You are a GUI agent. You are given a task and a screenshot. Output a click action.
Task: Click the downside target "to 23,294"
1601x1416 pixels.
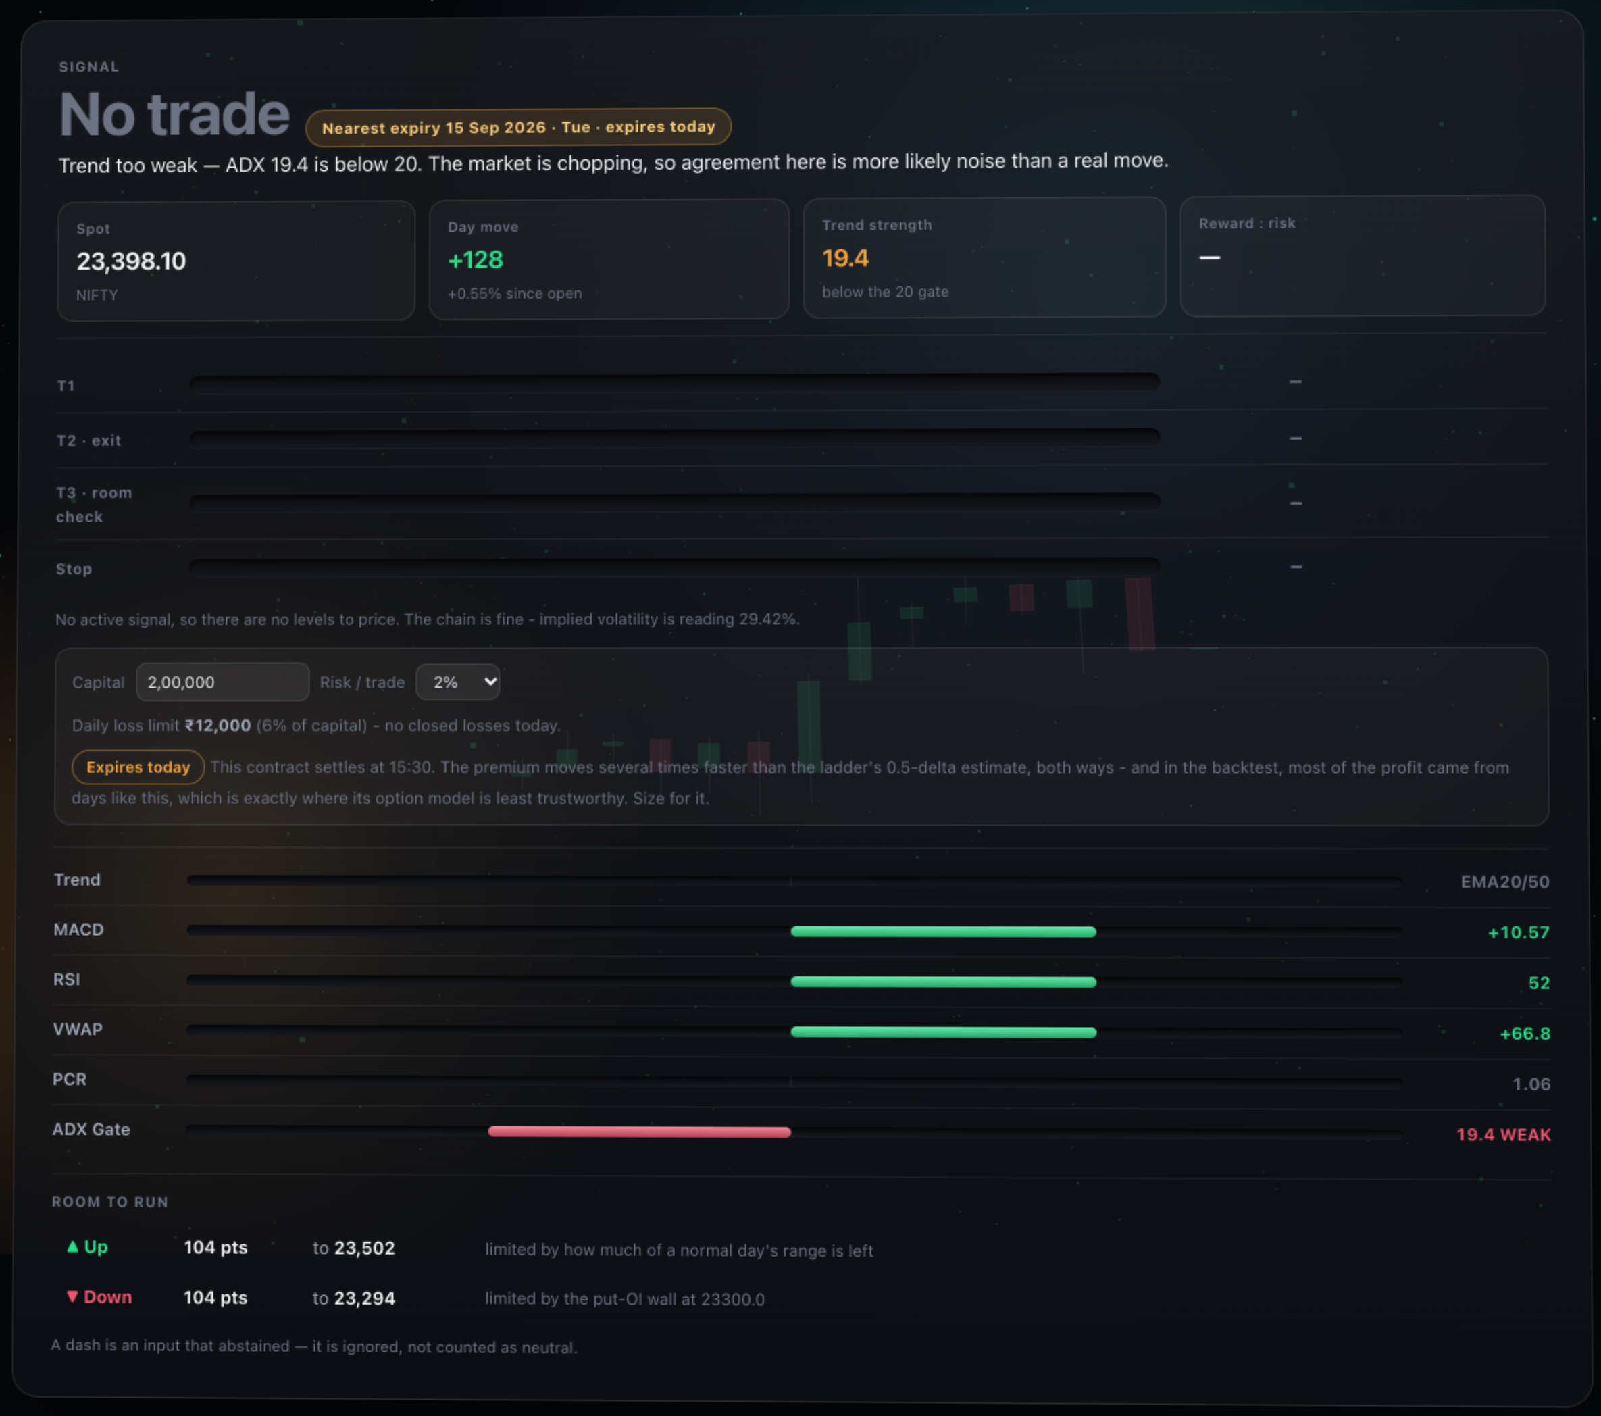click(354, 1298)
